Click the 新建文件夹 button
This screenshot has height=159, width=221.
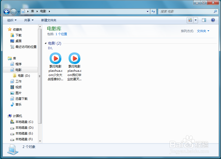[49, 20]
